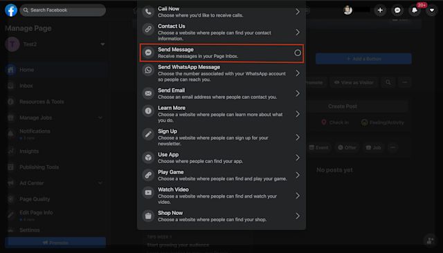Choose the Play Game option

coord(221,175)
